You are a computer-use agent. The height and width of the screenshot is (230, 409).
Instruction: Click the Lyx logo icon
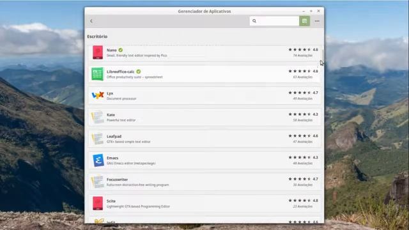[98, 95]
